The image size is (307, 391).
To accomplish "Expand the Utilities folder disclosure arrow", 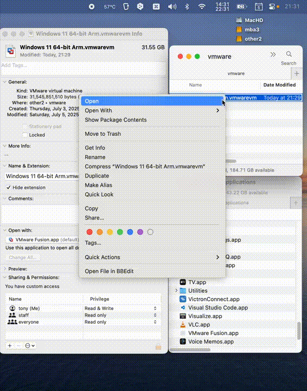I will coord(176,291).
